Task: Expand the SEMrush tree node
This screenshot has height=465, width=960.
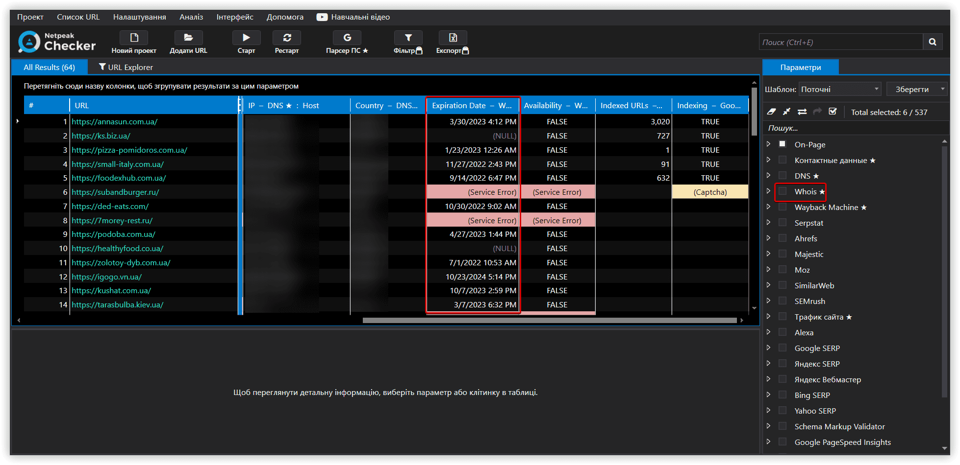Action: pos(768,301)
